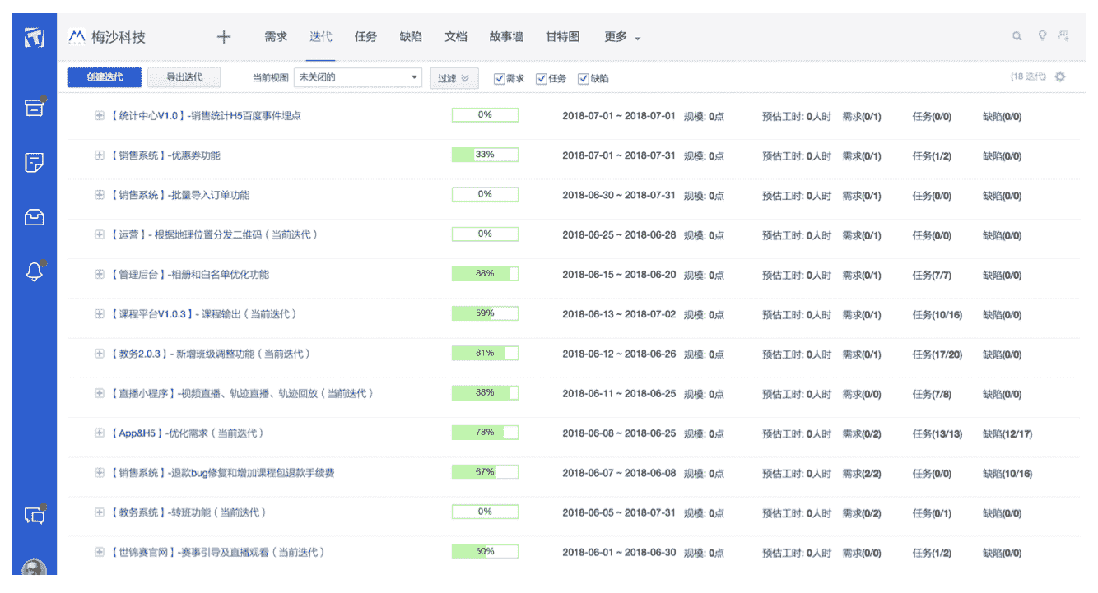
Task: Open the 未关闭的 view dropdown
Action: pyautogui.click(x=358, y=77)
